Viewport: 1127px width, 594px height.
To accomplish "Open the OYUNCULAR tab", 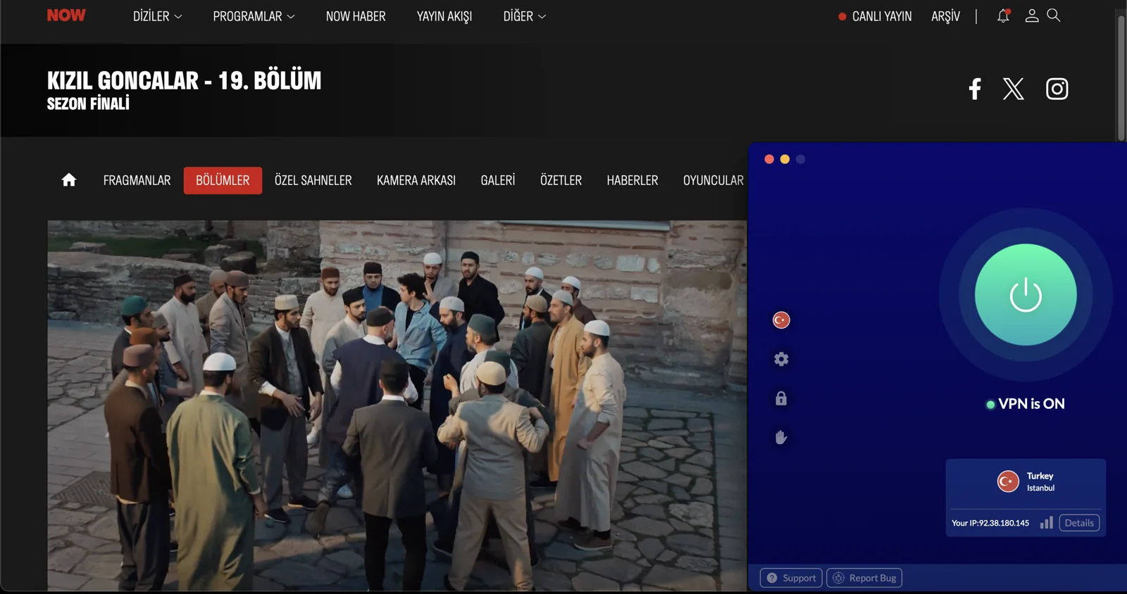I will point(714,180).
